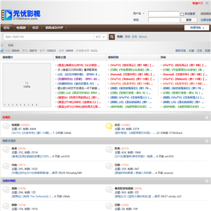Image resolution: width=211 pixels, height=211 pixels.
Task: Click the password input field
Action: 164,20
